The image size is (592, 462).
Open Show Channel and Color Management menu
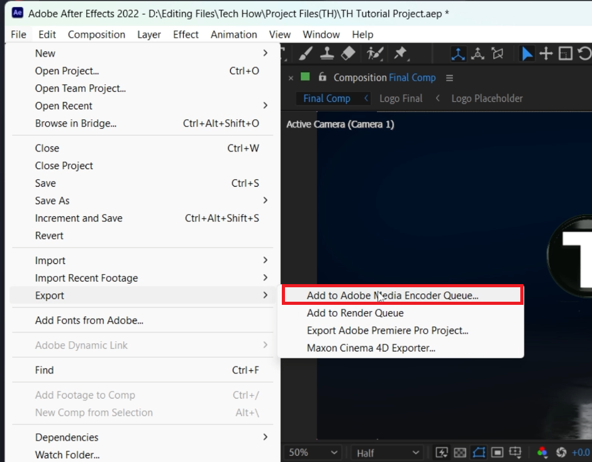tap(542, 452)
